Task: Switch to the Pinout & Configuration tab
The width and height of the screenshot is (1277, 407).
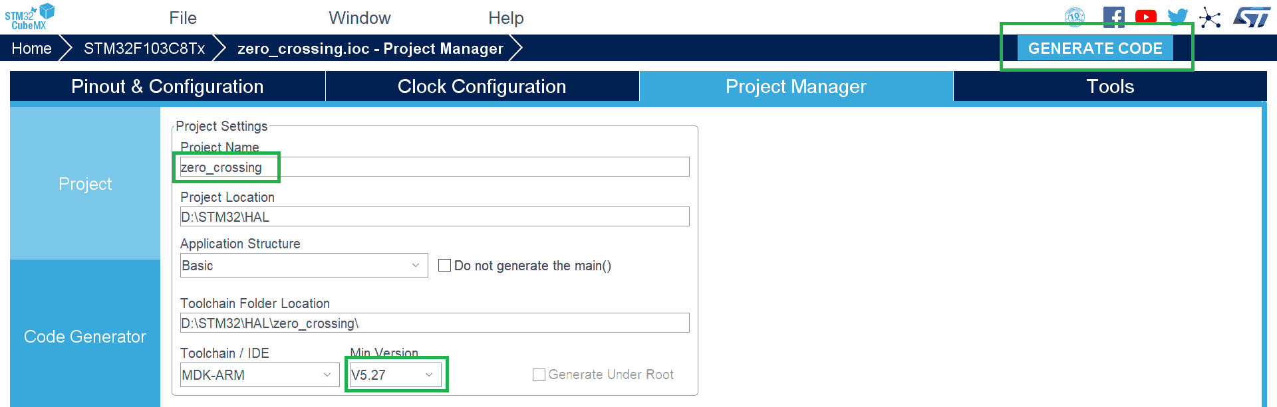Action: click(167, 86)
